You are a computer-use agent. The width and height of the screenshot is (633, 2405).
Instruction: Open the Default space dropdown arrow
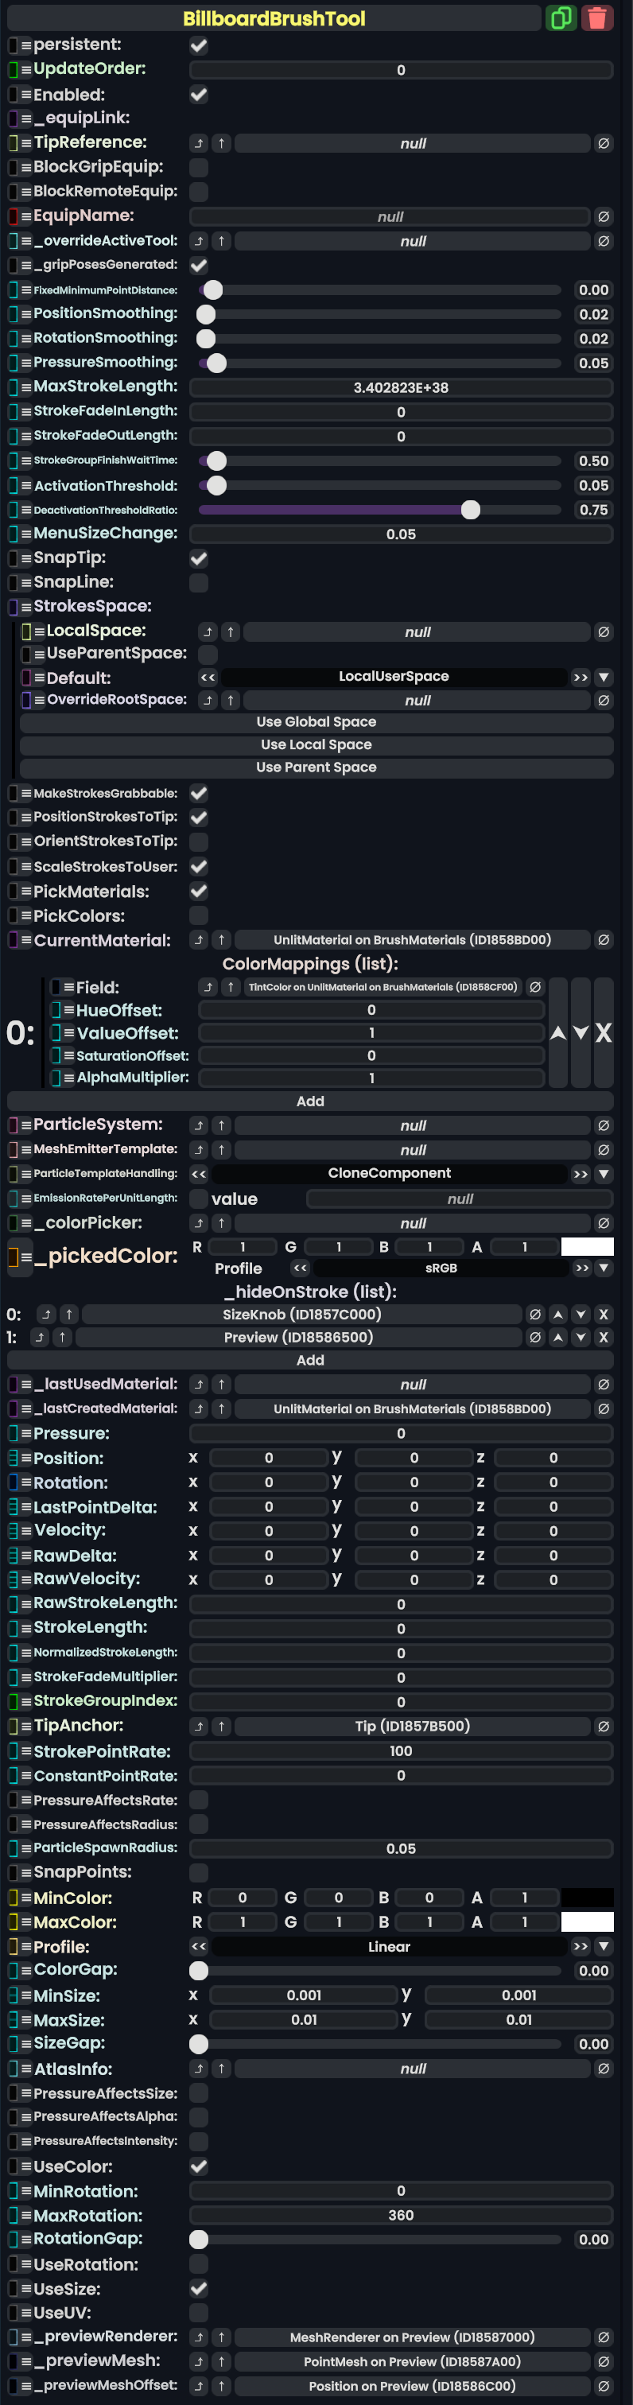pos(604,677)
